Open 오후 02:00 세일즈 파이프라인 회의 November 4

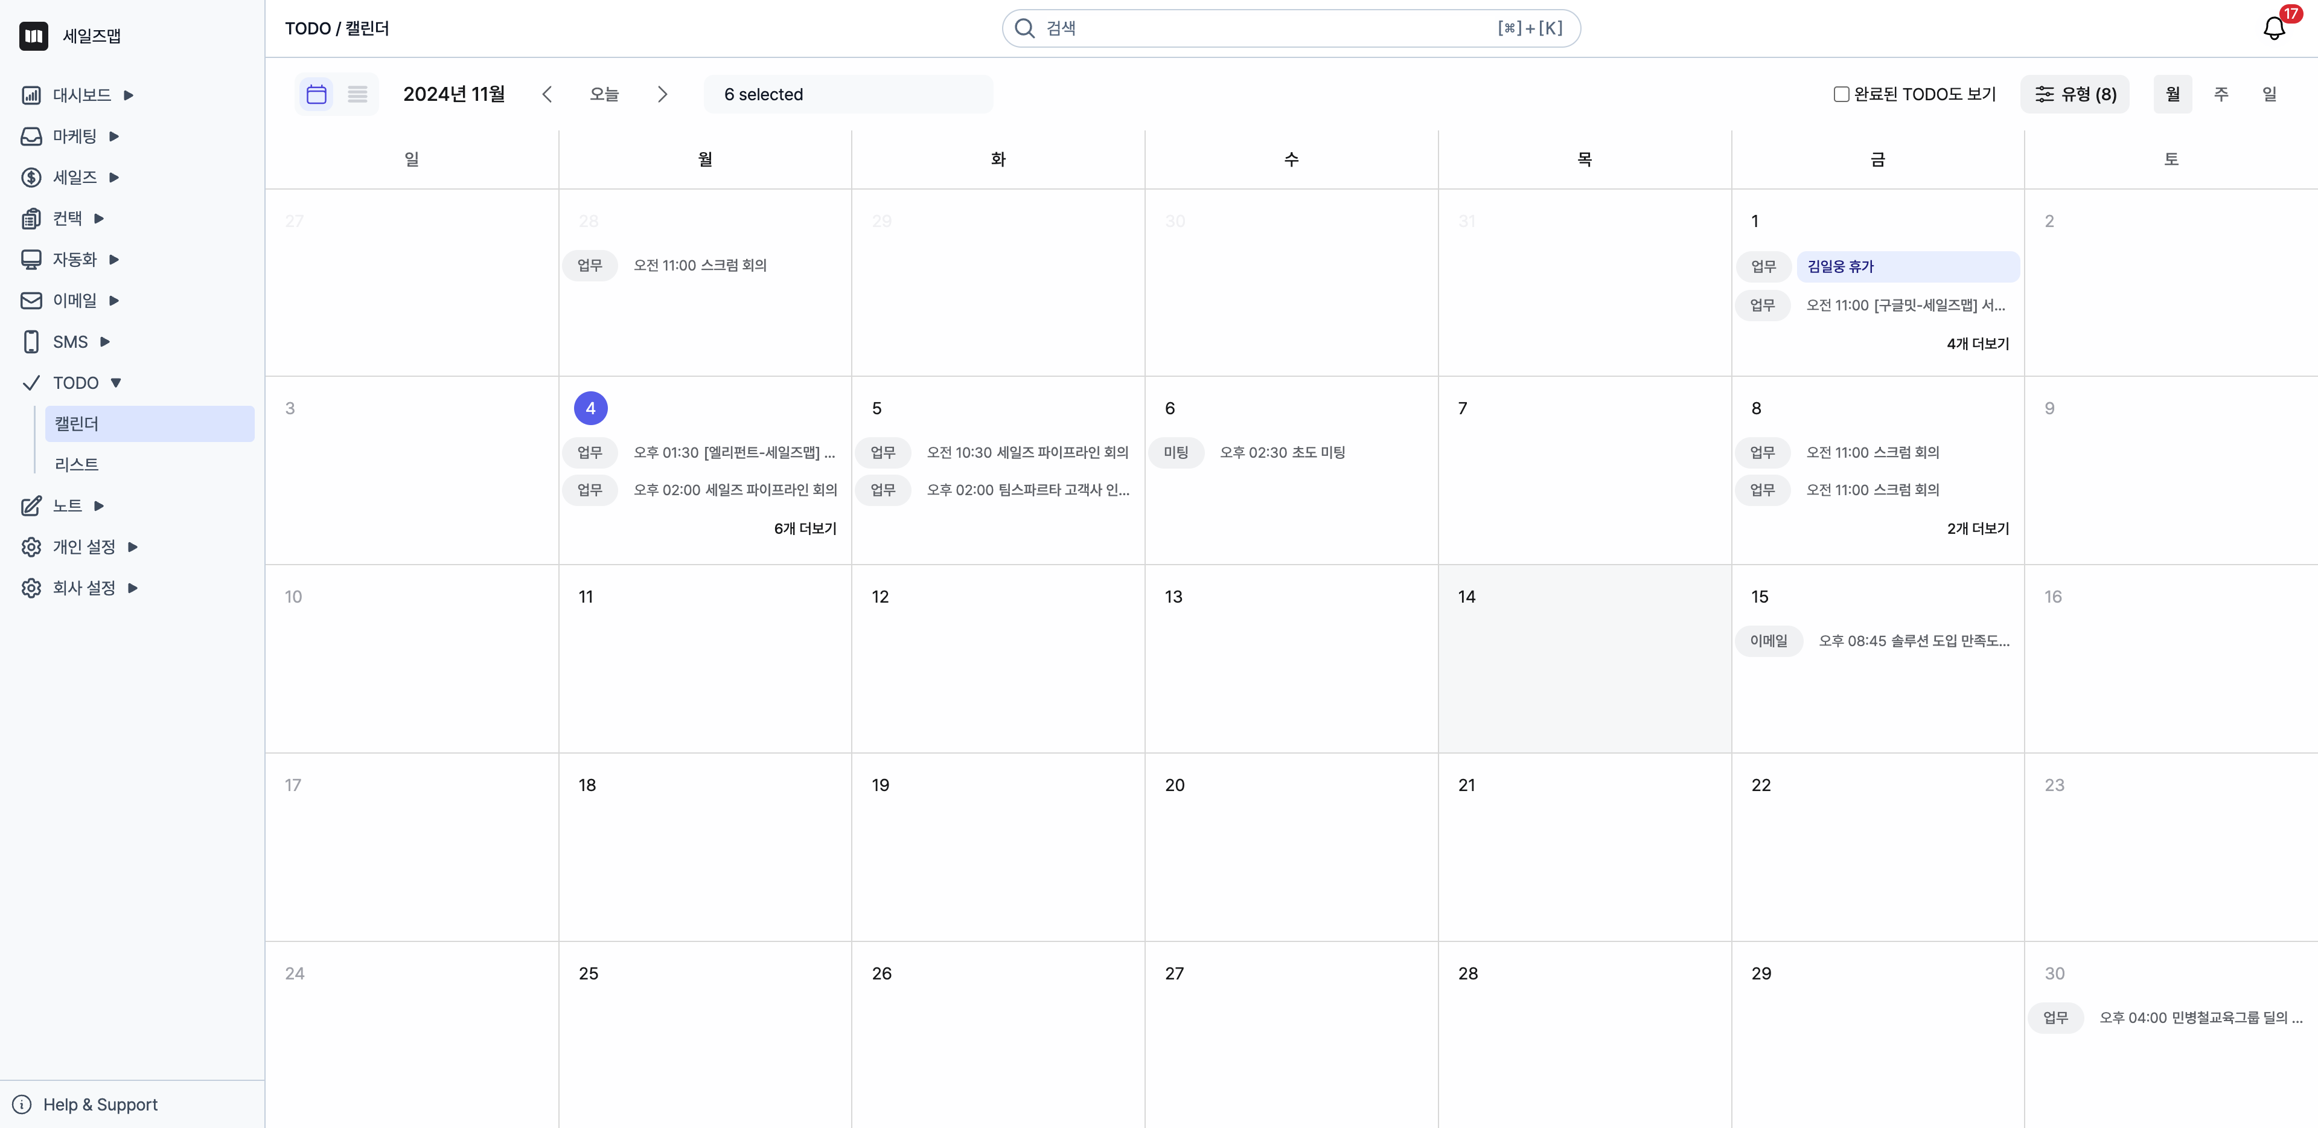(735, 490)
